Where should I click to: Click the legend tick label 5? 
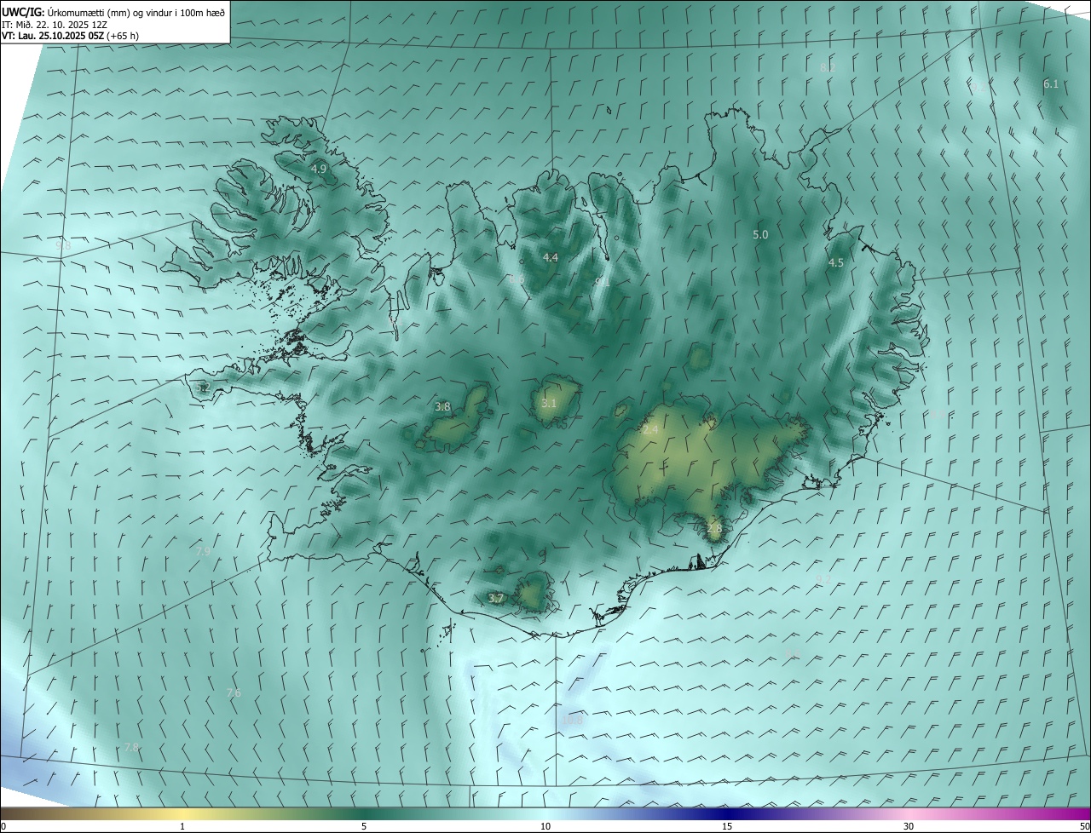tap(364, 827)
